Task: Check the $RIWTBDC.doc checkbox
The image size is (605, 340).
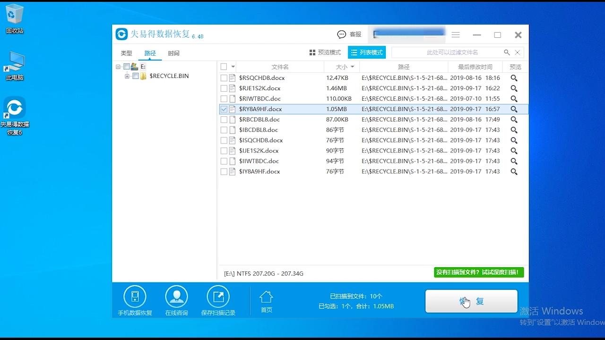Action: 223,99
